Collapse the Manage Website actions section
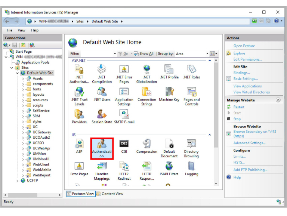 click(278, 100)
